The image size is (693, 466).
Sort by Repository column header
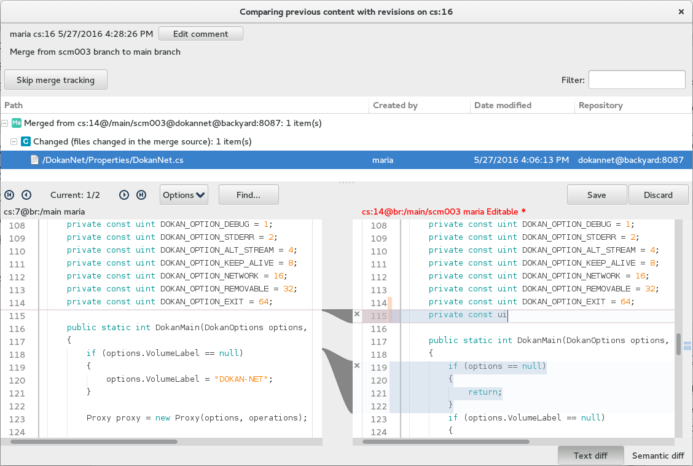(x=633, y=105)
